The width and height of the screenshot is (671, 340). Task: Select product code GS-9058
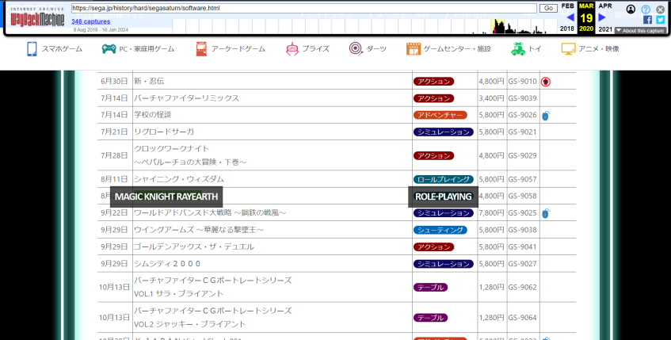tap(523, 196)
